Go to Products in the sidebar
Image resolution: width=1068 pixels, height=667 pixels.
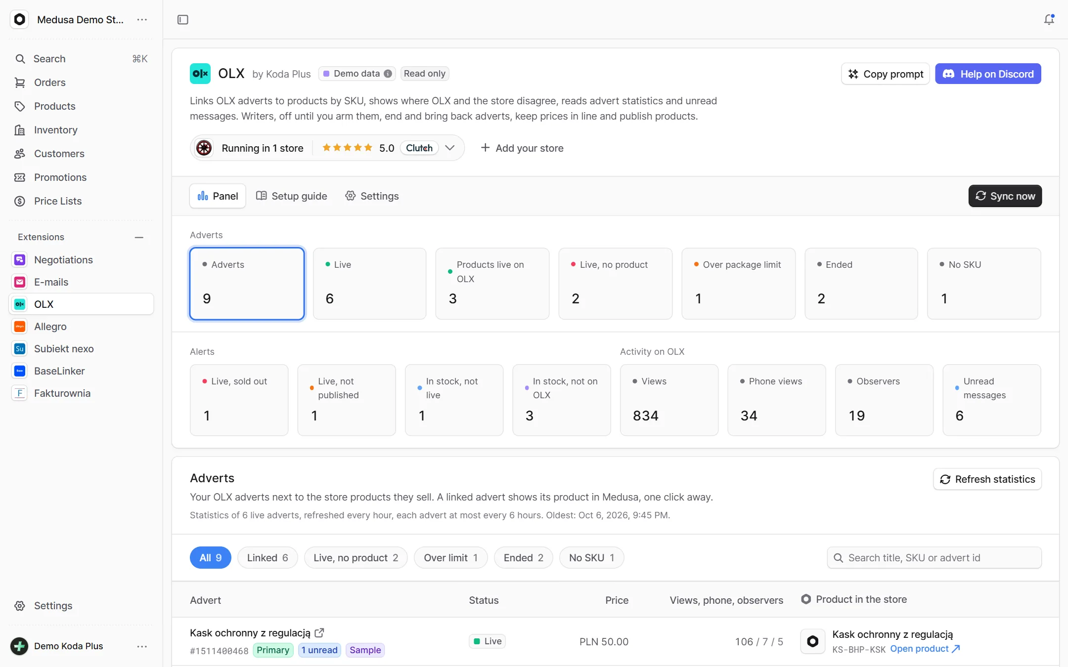click(81, 106)
